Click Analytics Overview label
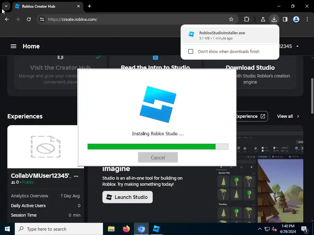314x235 pixels. [30, 196]
